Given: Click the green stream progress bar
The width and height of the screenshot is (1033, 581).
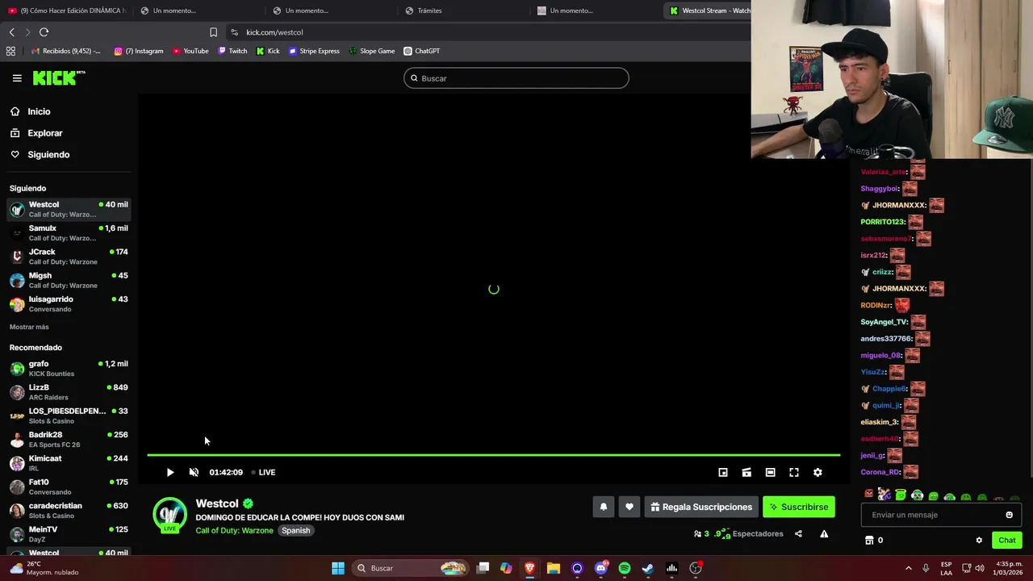Looking at the screenshot, I should coord(493,455).
